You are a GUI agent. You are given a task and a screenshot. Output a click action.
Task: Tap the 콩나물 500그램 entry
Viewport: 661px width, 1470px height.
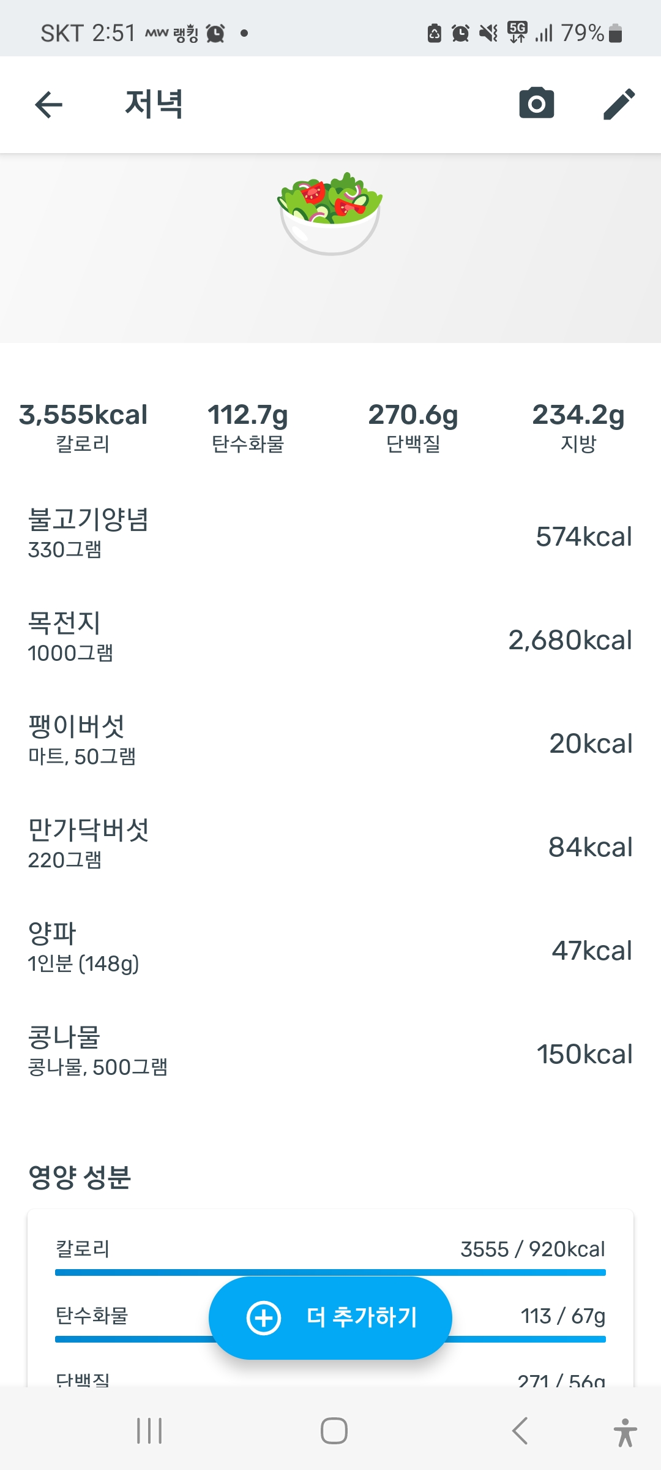click(x=330, y=1052)
